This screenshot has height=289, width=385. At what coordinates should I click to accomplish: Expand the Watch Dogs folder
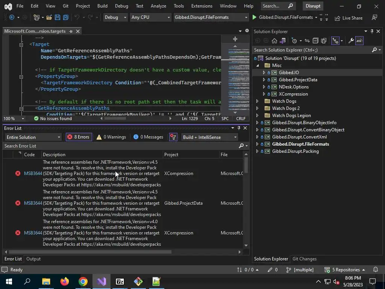[x=257, y=101]
